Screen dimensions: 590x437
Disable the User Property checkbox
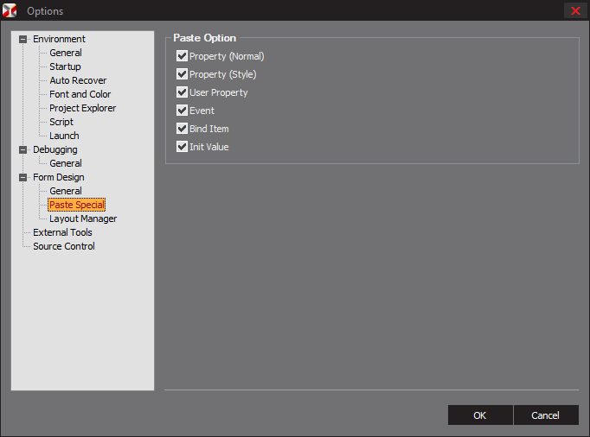pos(183,92)
